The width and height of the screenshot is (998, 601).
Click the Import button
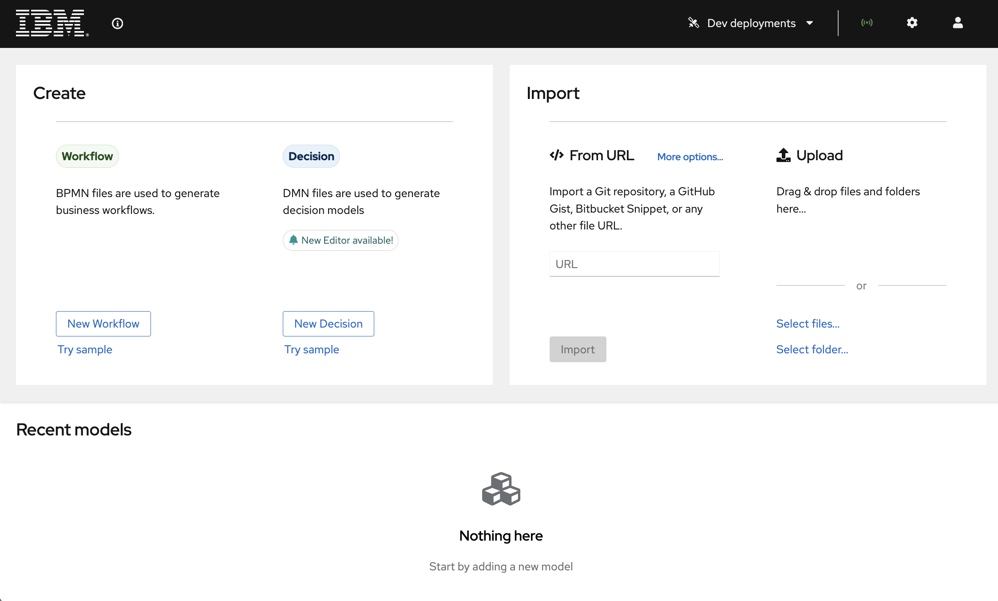tap(578, 349)
